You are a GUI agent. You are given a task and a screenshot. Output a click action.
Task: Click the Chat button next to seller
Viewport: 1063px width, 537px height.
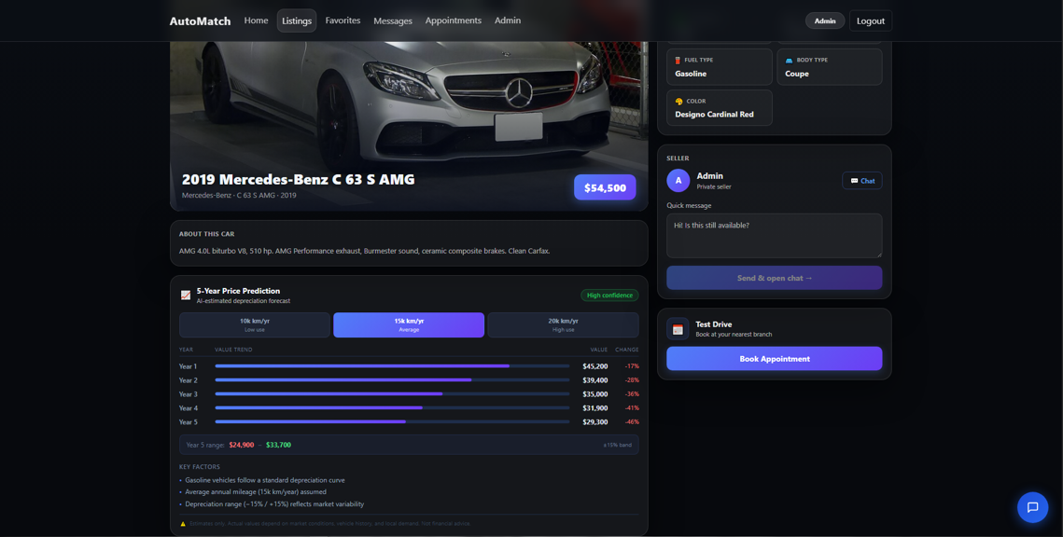coord(861,181)
